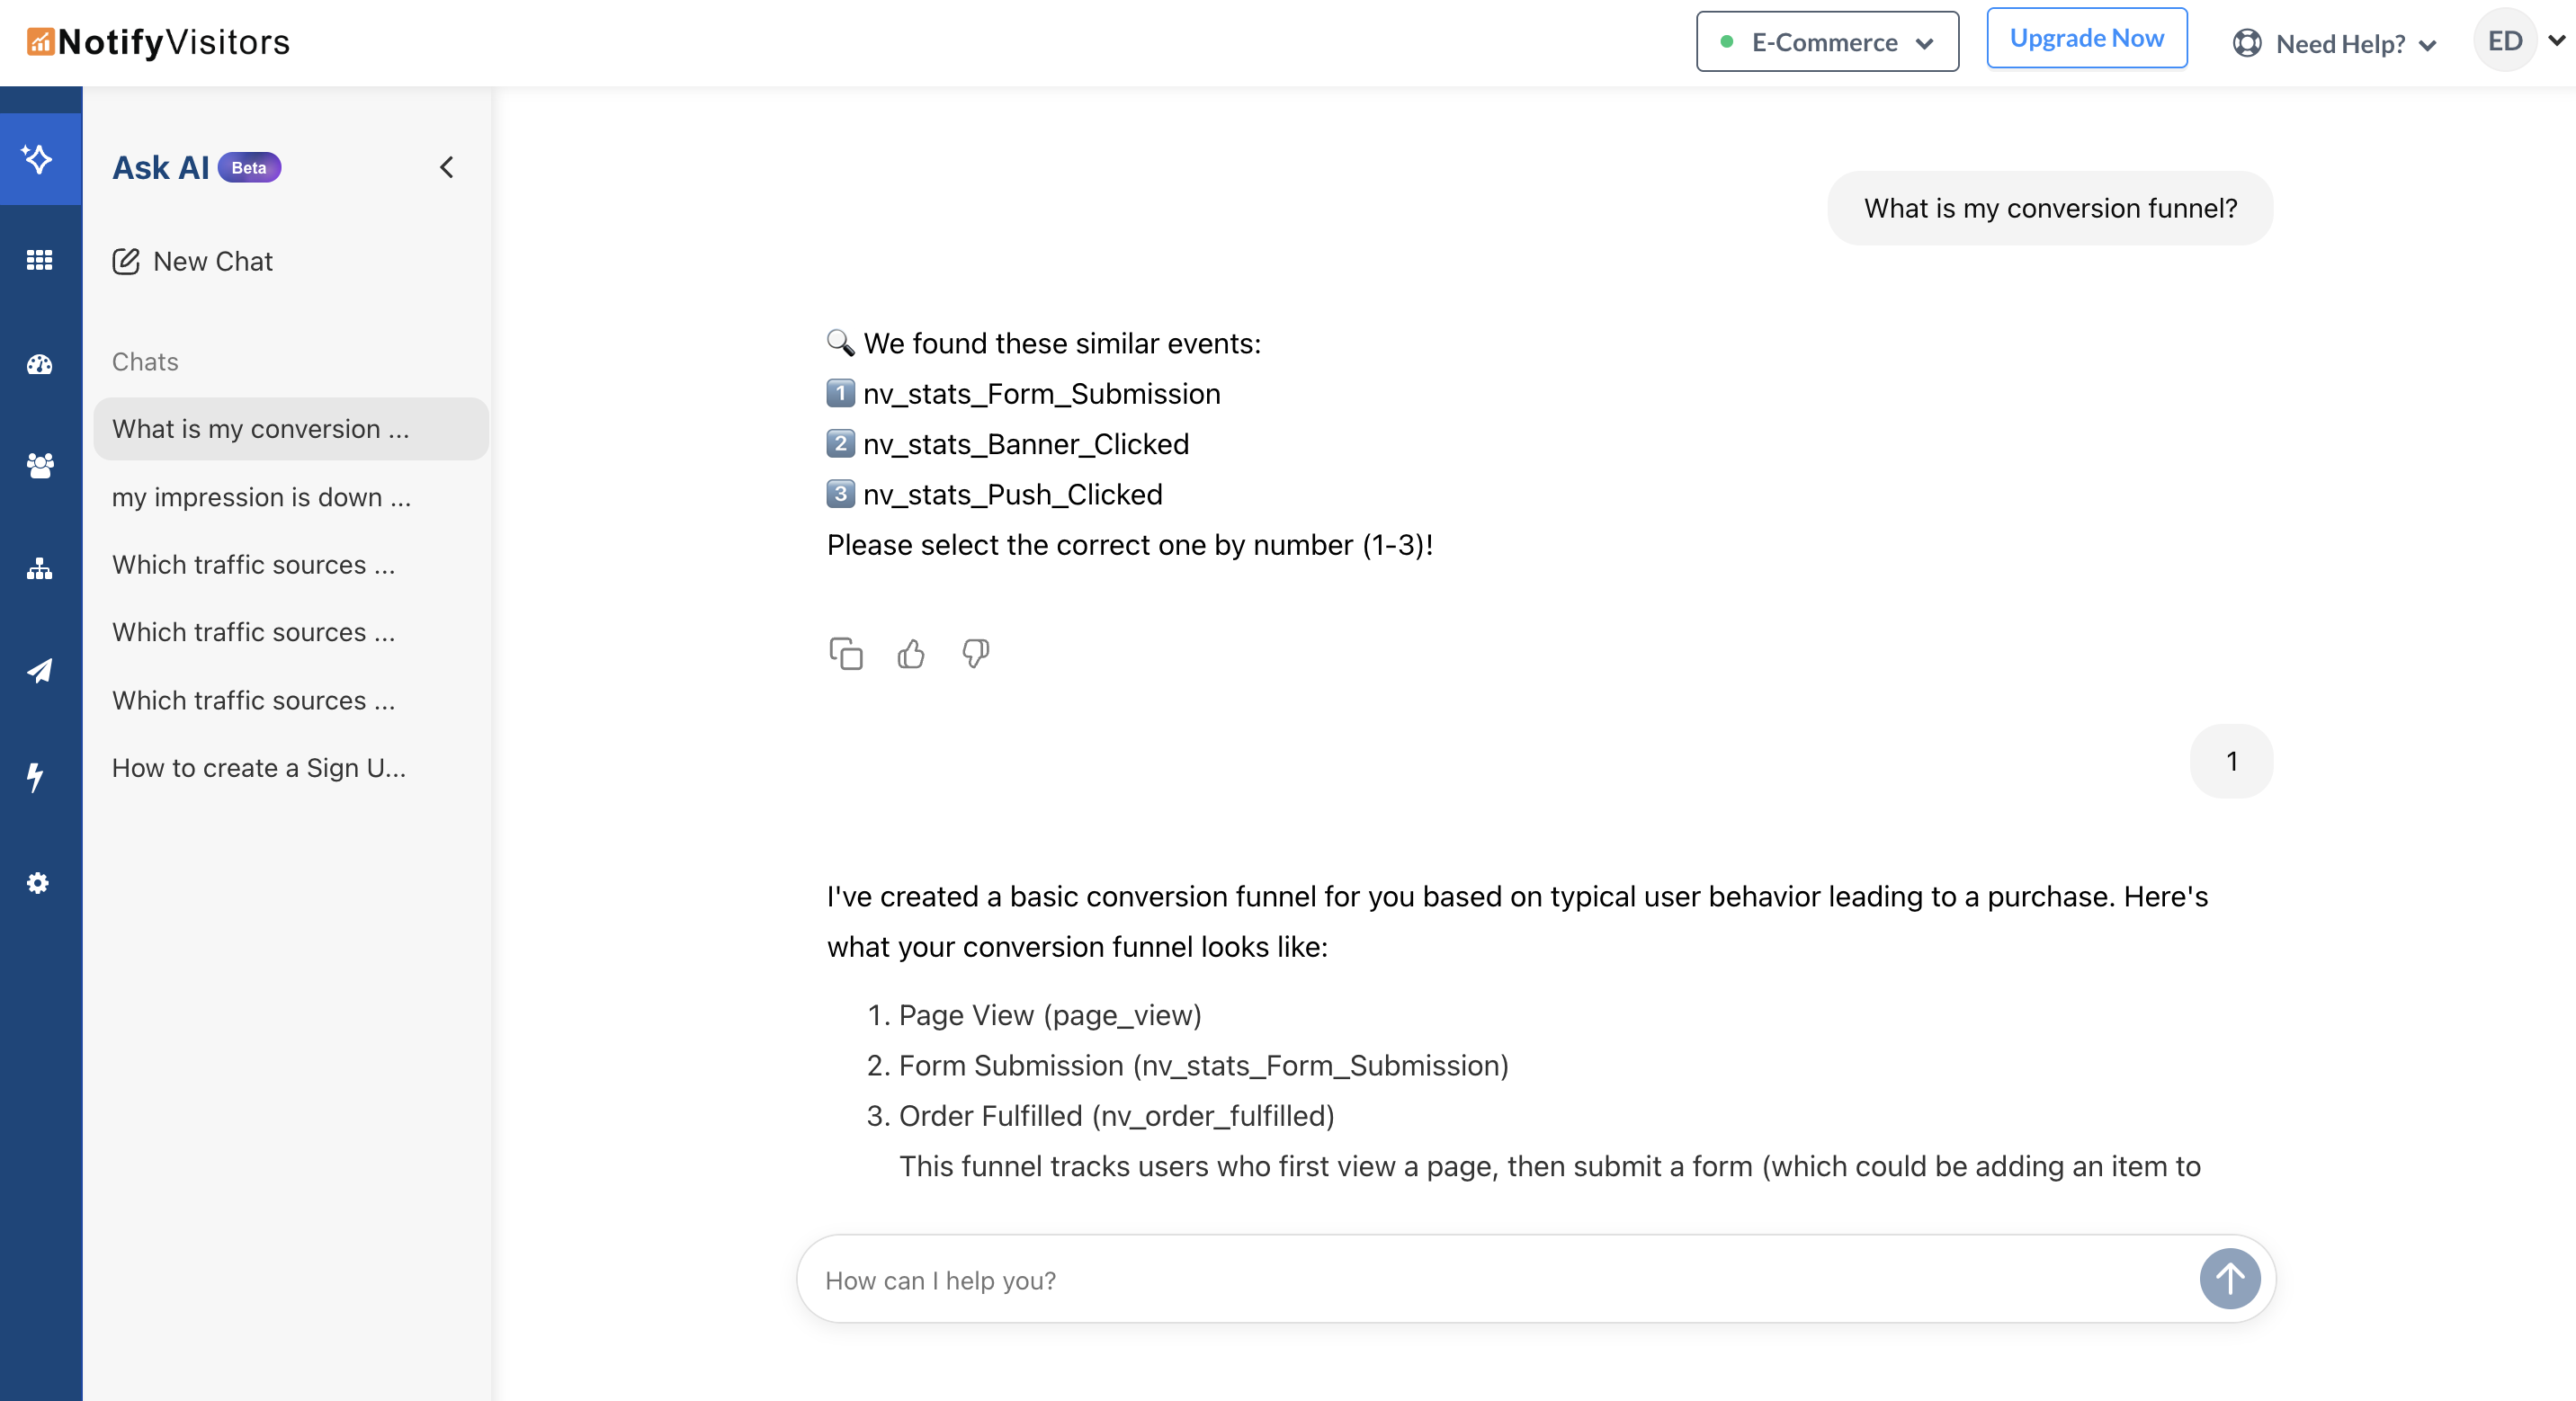Click the message input field
2576x1401 pixels.
pos(1400,1280)
